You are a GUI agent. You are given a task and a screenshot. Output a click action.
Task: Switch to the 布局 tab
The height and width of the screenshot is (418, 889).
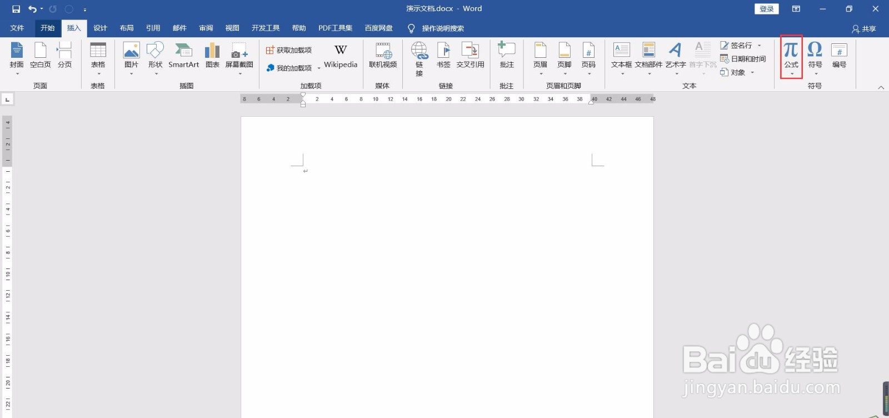click(x=127, y=28)
